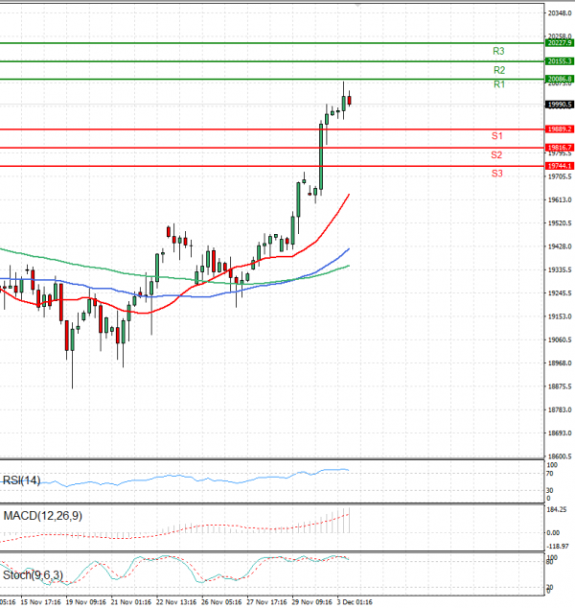
Task: Select the tall green breakout candle crossing S1
Action: pyautogui.click(x=321, y=156)
